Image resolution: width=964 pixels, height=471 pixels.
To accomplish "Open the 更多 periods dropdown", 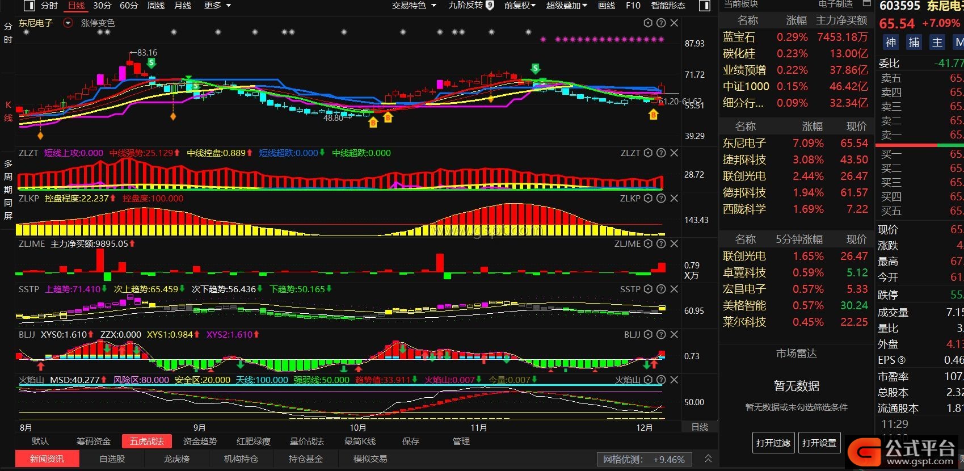I will [x=217, y=6].
